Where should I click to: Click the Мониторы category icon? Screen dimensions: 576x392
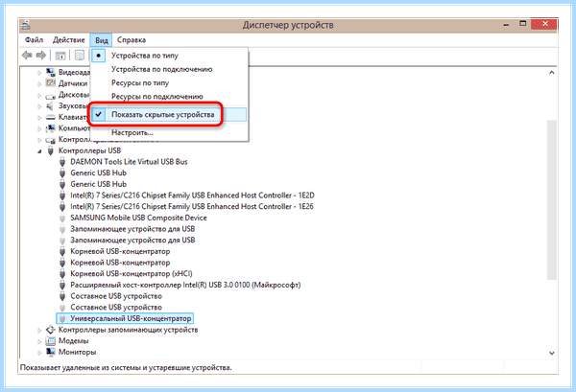pos(50,352)
